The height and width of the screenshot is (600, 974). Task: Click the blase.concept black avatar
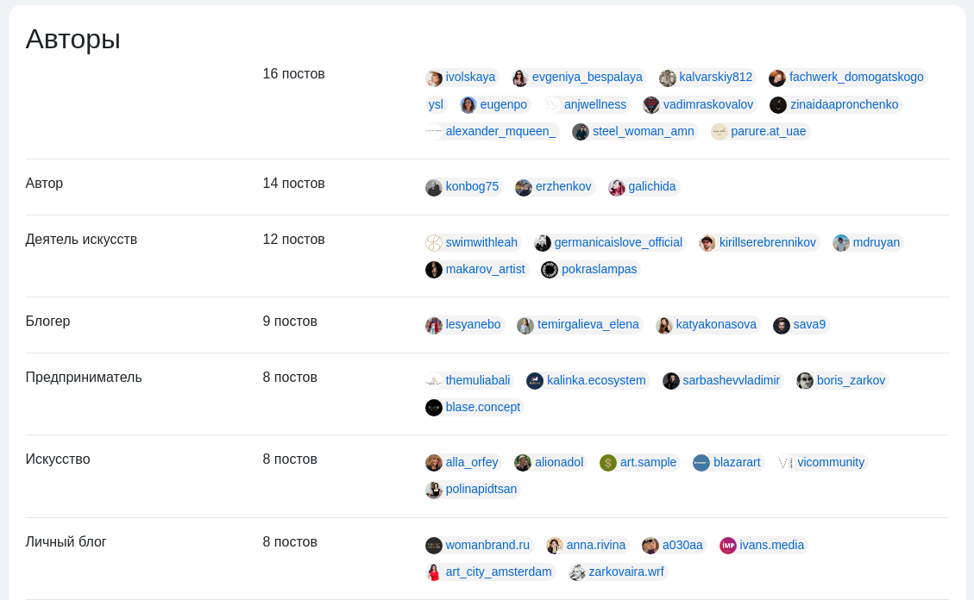point(434,408)
